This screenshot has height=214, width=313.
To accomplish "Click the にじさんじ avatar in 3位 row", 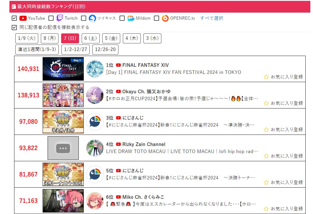I will 95,122.
